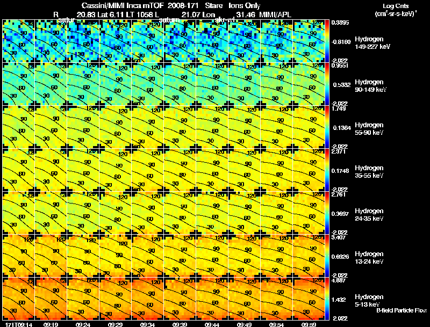Select the "Hydrogen 35-55 keV" row label
The height and width of the screenshot is (327, 430).
[369, 172]
